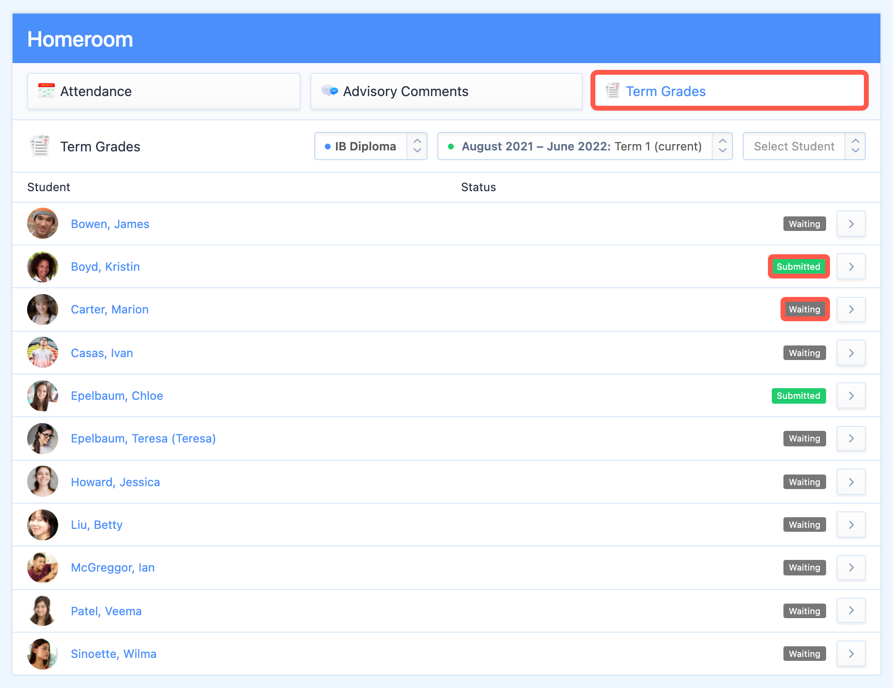Open the Term 1 (current) term dropdown
This screenshot has height=688, width=893.
pos(585,146)
